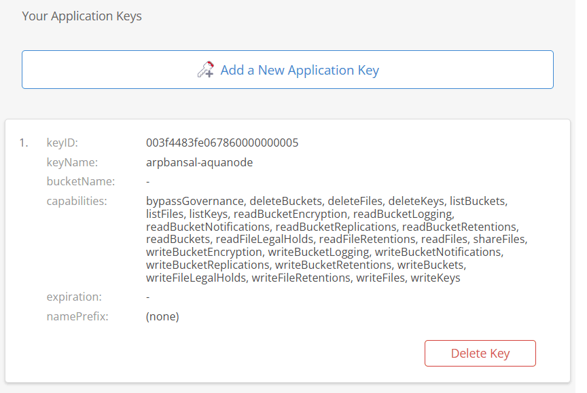Open the readBucketEncryption capability

click(290, 214)
